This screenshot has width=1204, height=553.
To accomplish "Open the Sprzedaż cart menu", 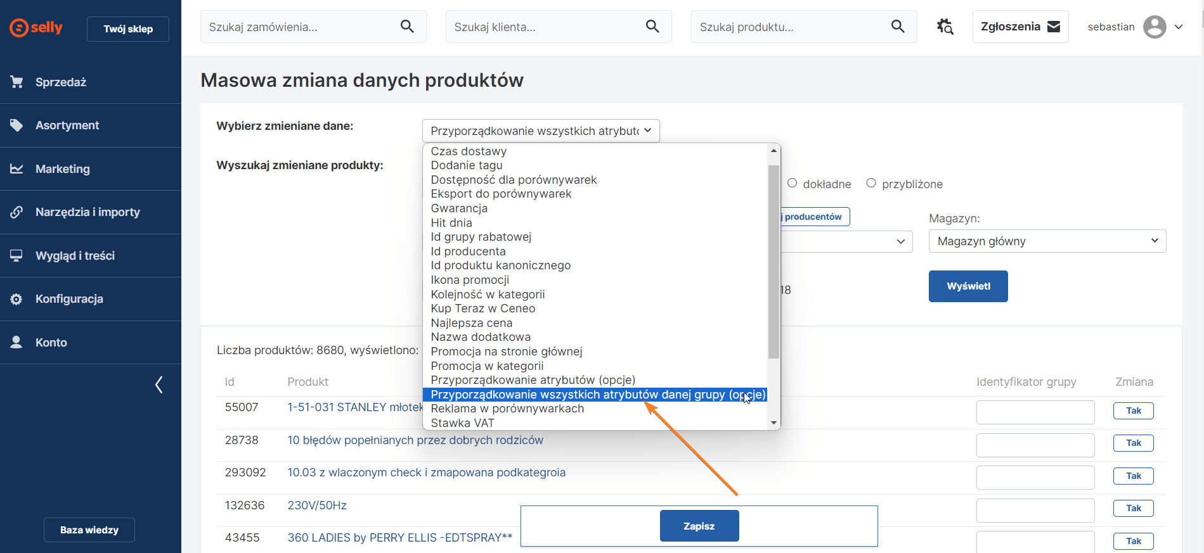I will tap(61, 82).
